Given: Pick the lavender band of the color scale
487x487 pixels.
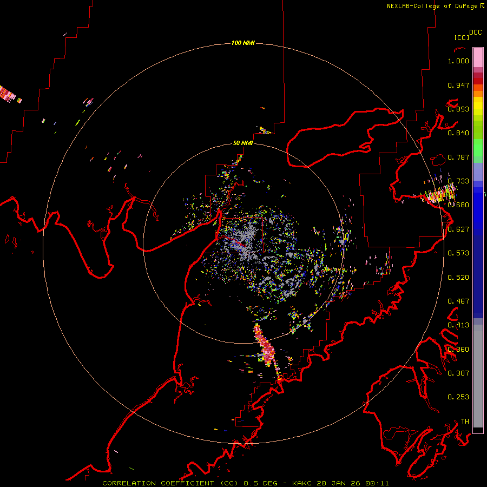Looking at the screenshot, I should coord(478,172).
